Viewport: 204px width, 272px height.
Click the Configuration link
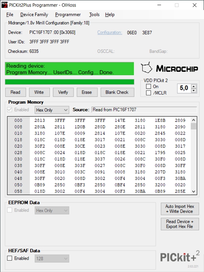[109, 33]
